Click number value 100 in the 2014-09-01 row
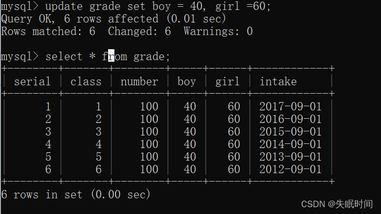 click(149, 144)
